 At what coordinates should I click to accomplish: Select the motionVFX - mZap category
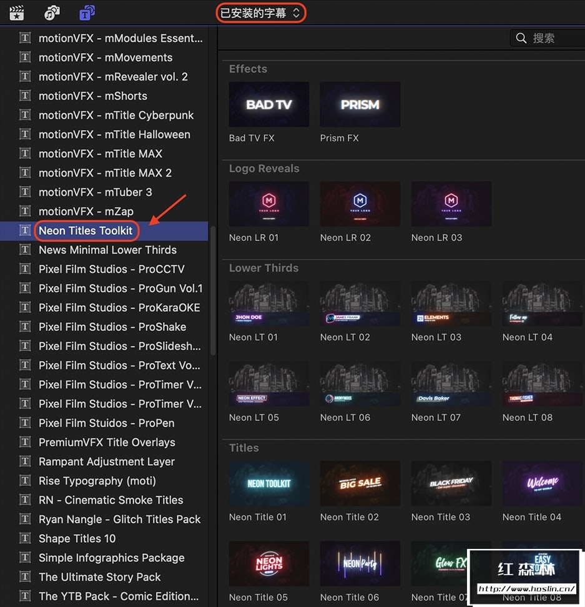104,211
